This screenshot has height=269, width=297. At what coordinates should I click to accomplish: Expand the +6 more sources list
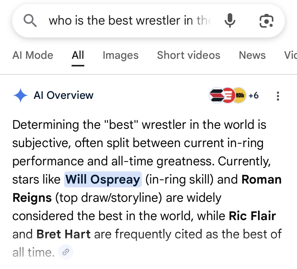[253, 96]
